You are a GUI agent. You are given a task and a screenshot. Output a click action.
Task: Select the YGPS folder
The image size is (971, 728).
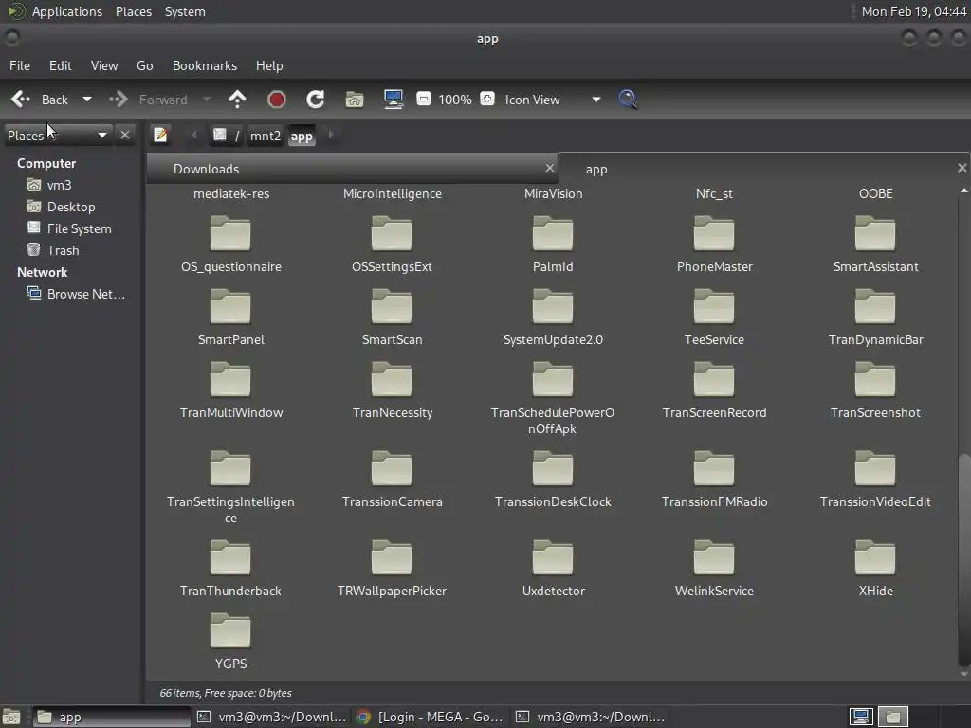tap(230, 642)
